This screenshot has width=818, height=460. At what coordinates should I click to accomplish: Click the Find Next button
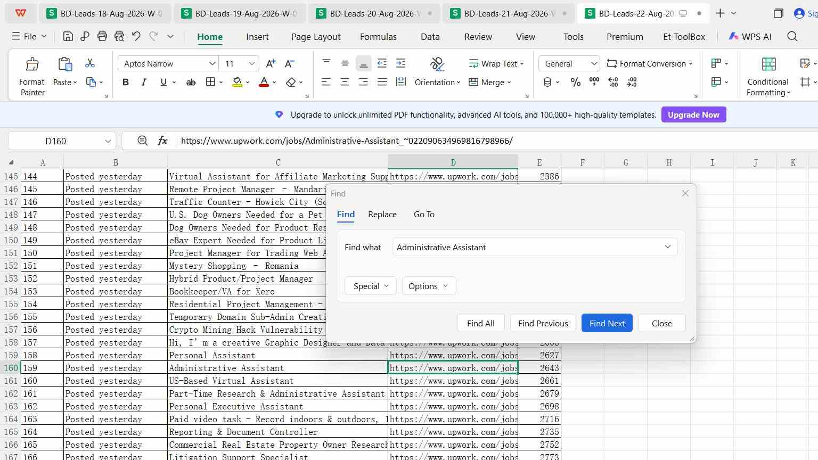pos(607,323)
